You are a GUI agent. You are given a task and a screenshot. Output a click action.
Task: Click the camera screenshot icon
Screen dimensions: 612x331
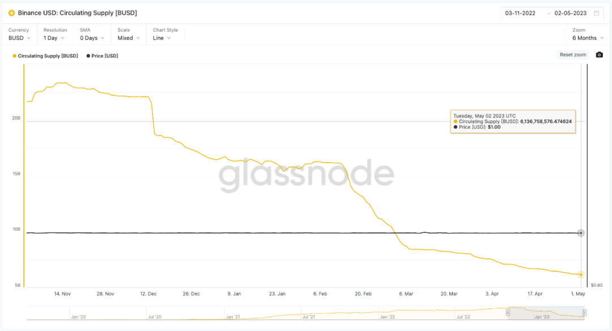[x=600, y=55]
